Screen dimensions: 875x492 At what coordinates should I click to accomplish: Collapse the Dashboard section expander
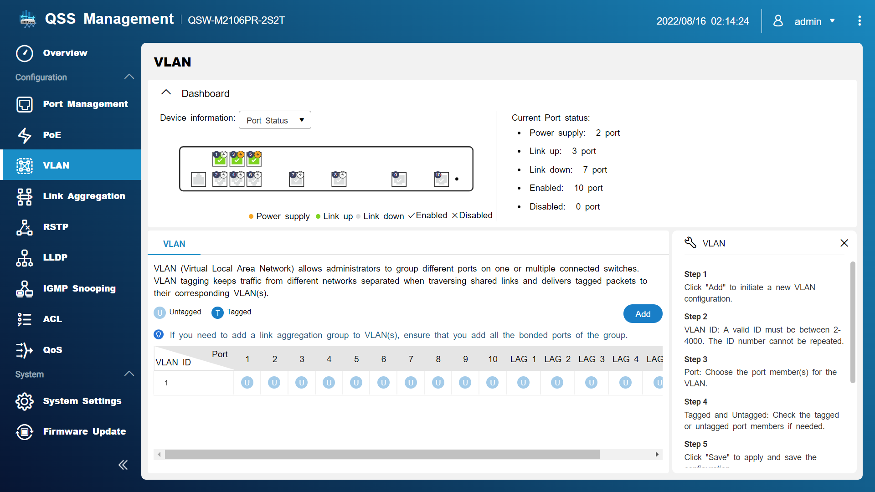(167, 93)
